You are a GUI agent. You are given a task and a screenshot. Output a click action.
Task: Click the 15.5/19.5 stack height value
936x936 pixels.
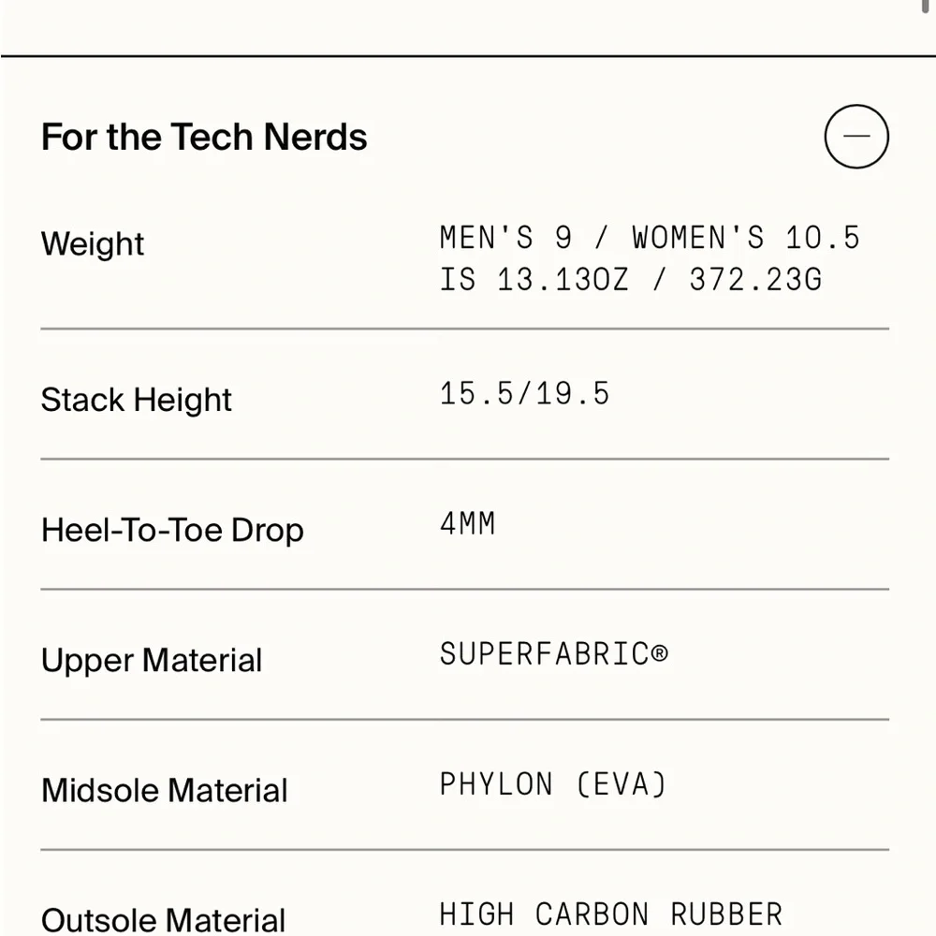click(x=524, y=393)
